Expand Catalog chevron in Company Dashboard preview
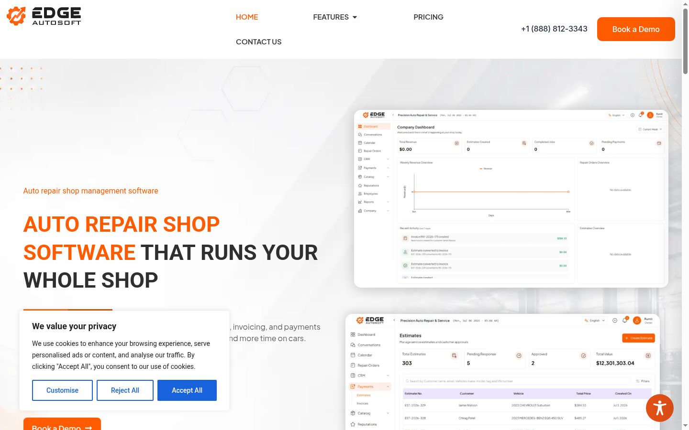The height and width of the screenshot is (430, 689). [x=388, y=177]
